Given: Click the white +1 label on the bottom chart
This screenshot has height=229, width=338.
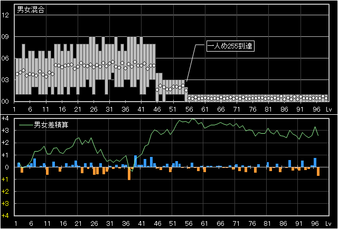Looking at the screenshot, I should (5, 155).
